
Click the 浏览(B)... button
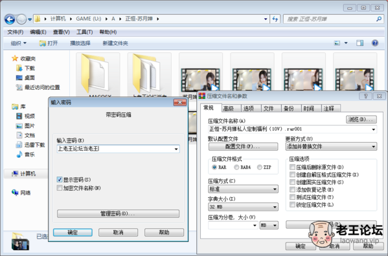[361, 120]
